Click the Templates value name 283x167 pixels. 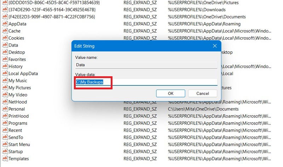pos(19,159)
